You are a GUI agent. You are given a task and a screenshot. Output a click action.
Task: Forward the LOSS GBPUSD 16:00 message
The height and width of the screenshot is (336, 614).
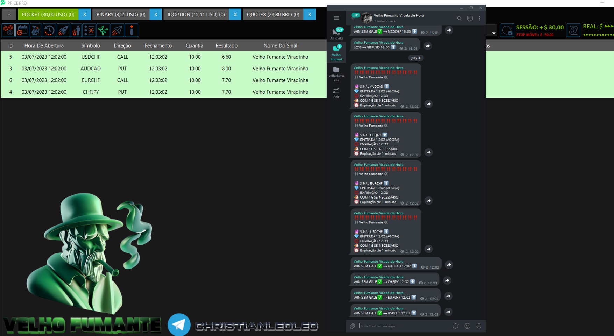coord(428,46)
